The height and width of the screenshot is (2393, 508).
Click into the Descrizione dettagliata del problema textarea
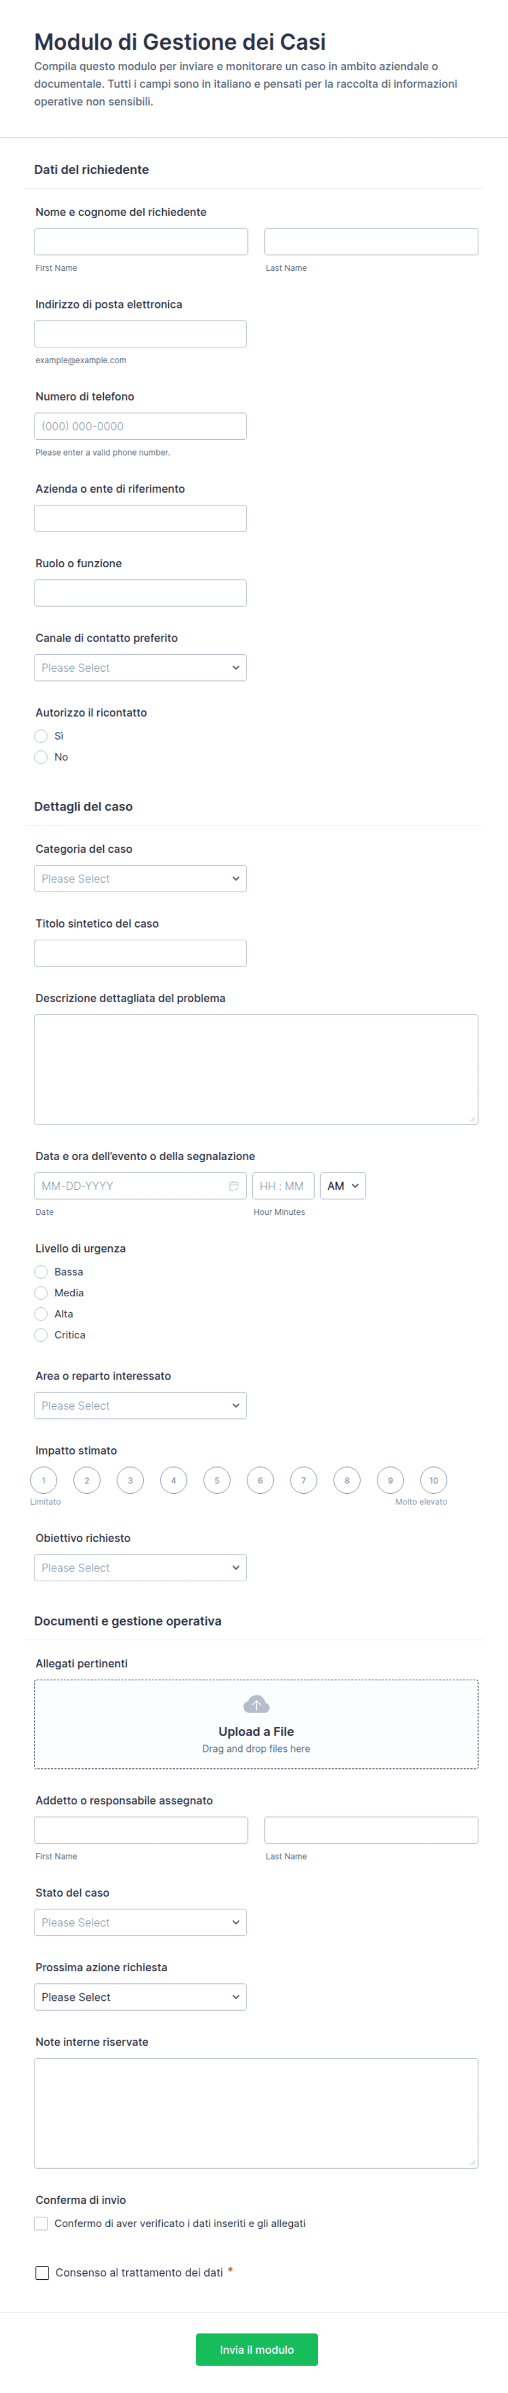256,1069
